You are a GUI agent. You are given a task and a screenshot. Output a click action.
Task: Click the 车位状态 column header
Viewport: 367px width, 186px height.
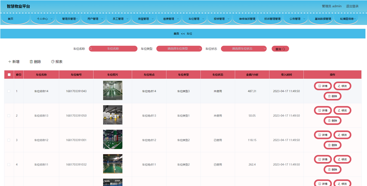click(218, 75)
